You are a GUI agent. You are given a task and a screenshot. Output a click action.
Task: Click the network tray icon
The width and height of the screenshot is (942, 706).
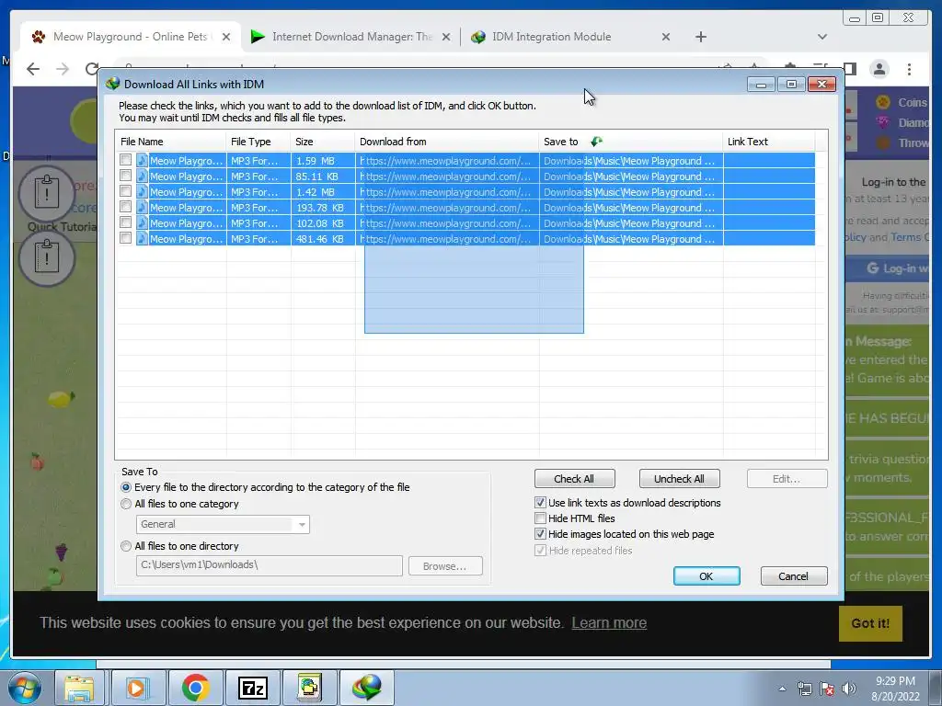pyautogui.click(x=804, y=689)
